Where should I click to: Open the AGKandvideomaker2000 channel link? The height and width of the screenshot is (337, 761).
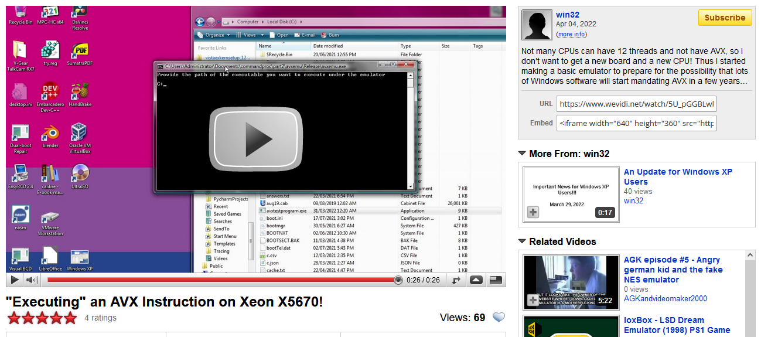[666, 298]
